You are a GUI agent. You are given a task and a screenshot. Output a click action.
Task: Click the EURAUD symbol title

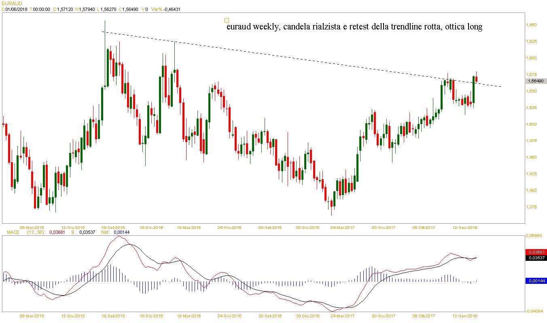(x=11, y=3)
